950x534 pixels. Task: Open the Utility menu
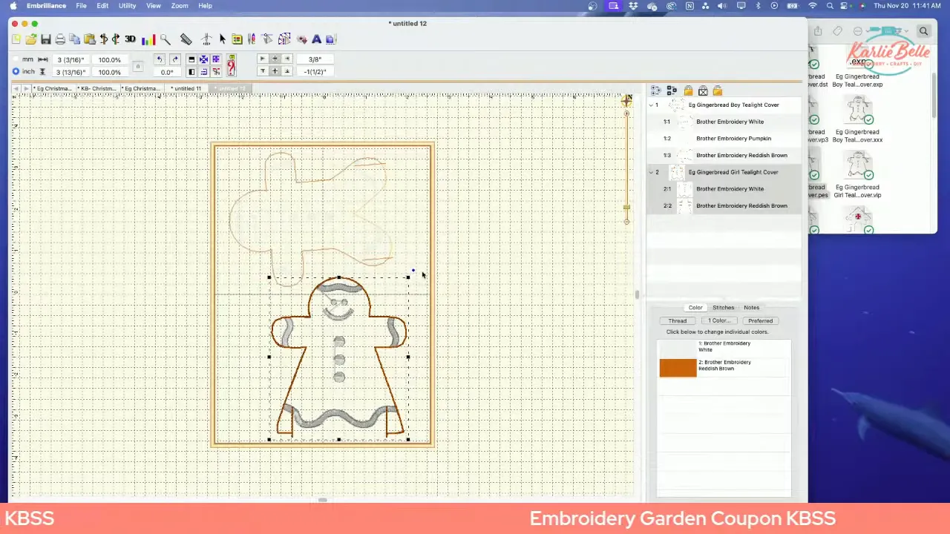pos(128,5)
